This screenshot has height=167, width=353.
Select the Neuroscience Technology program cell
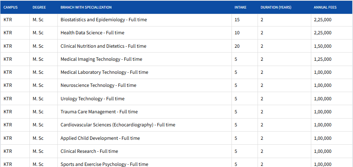[x=98, y=85]
